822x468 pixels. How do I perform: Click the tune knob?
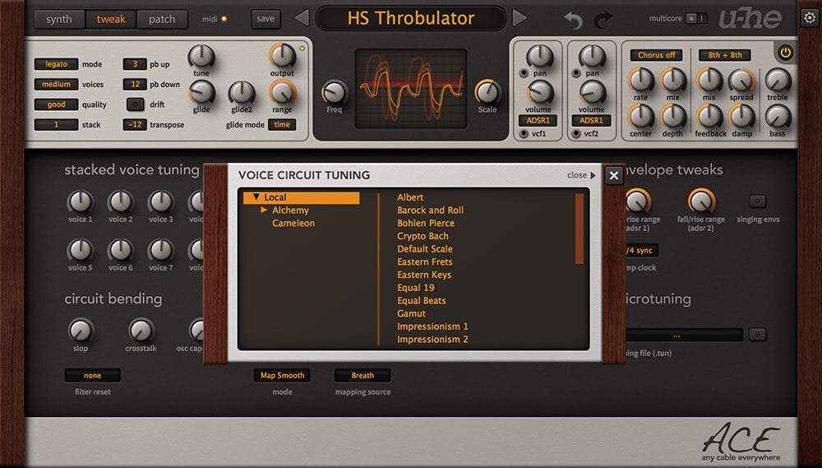coord(201,56)
